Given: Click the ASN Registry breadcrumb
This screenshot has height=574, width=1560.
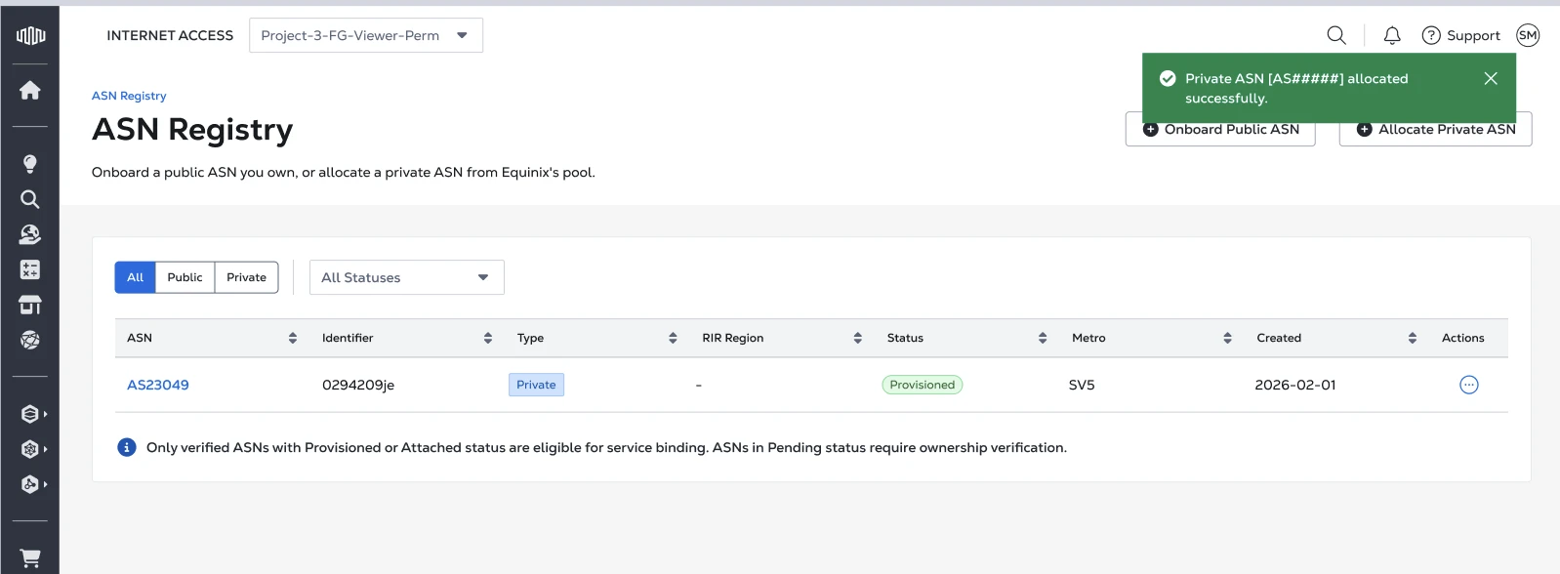Looking at the screenshot, I should [129, 96].
